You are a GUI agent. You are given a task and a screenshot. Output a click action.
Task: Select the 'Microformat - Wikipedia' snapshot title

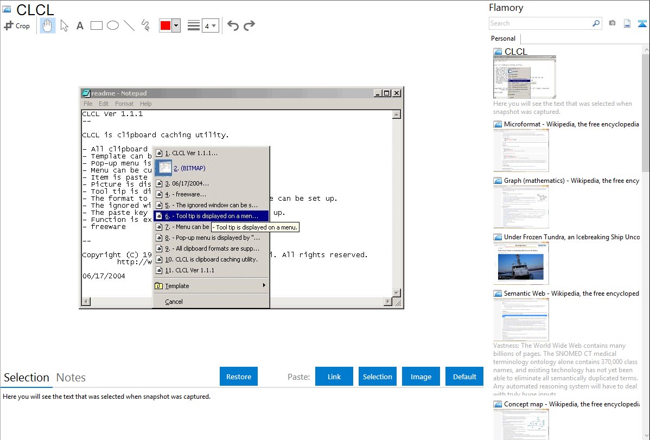[571, 124]
